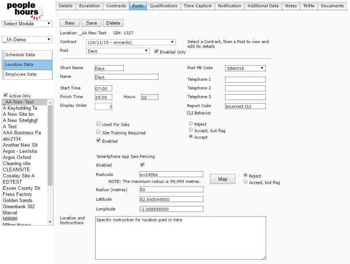This screenshot has height=264, width=350.
Task: Enable Site Training Required checkbox
Action: coord(98,133)
